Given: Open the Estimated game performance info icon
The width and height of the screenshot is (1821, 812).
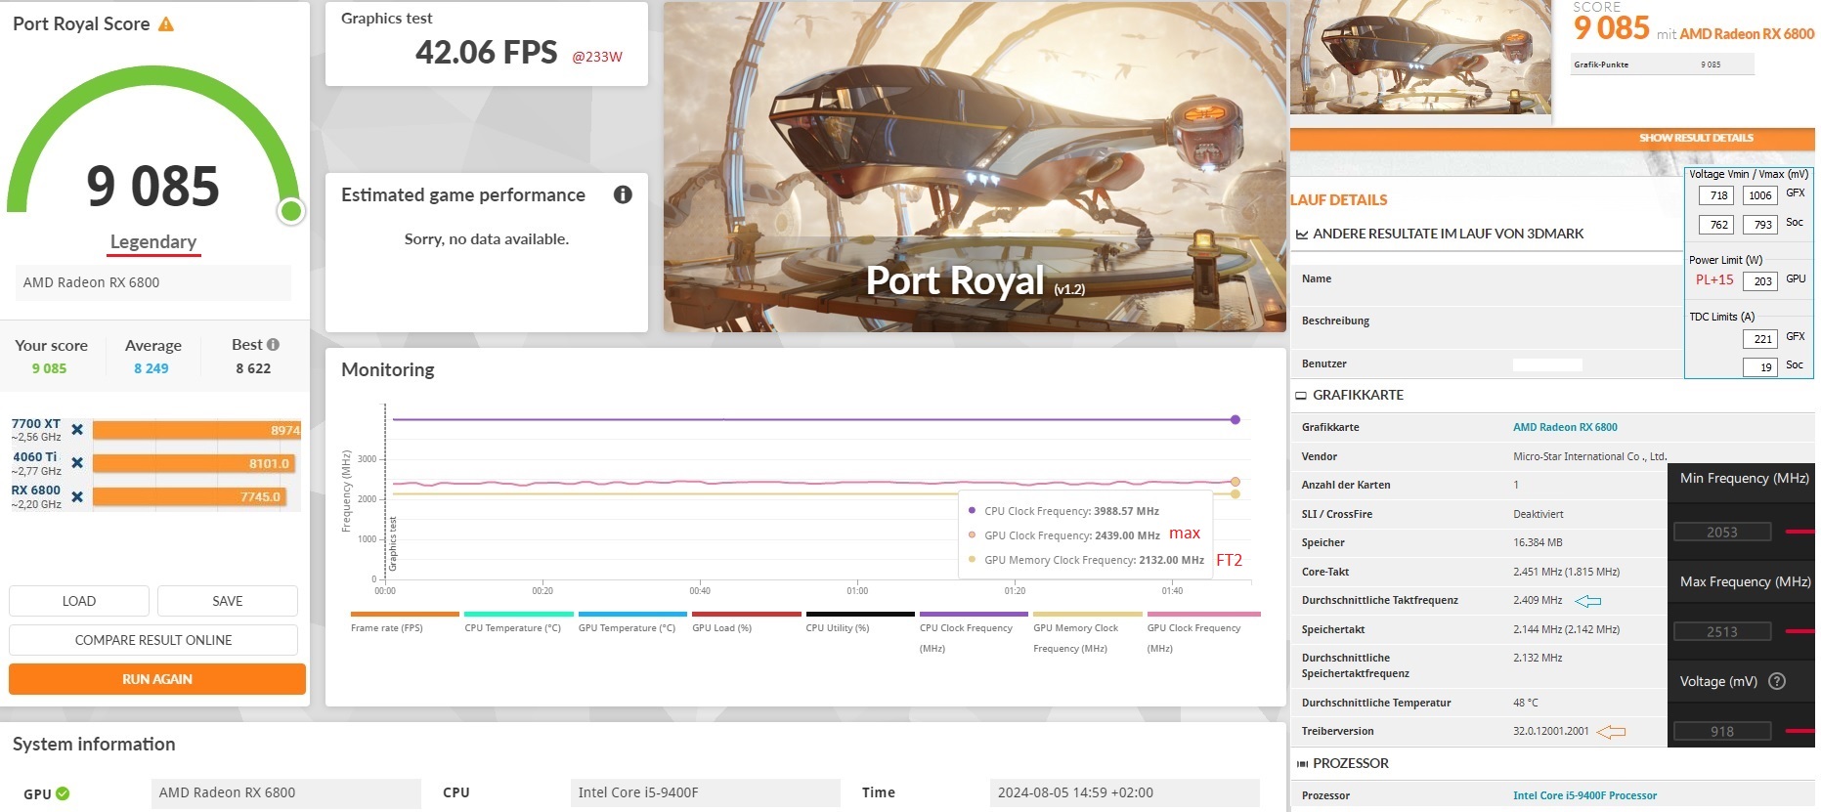Looking at the screenshot, I should 623,194.
